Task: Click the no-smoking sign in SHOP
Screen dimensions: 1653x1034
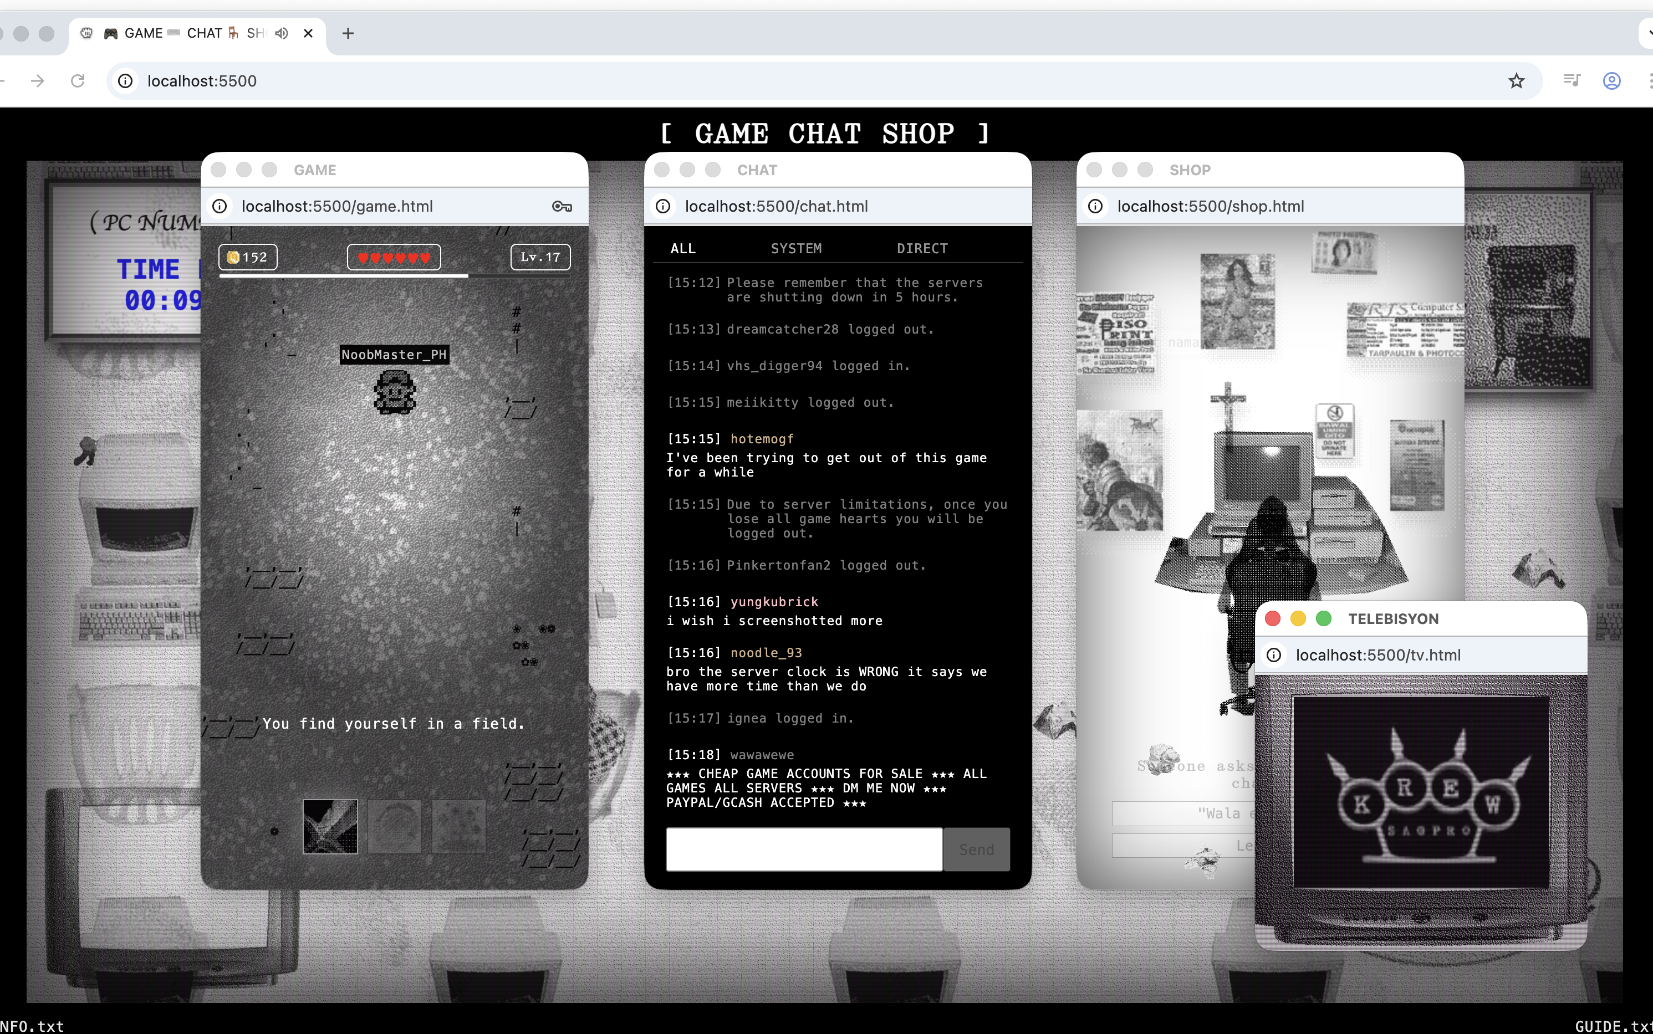Action: coord(1334,431)
